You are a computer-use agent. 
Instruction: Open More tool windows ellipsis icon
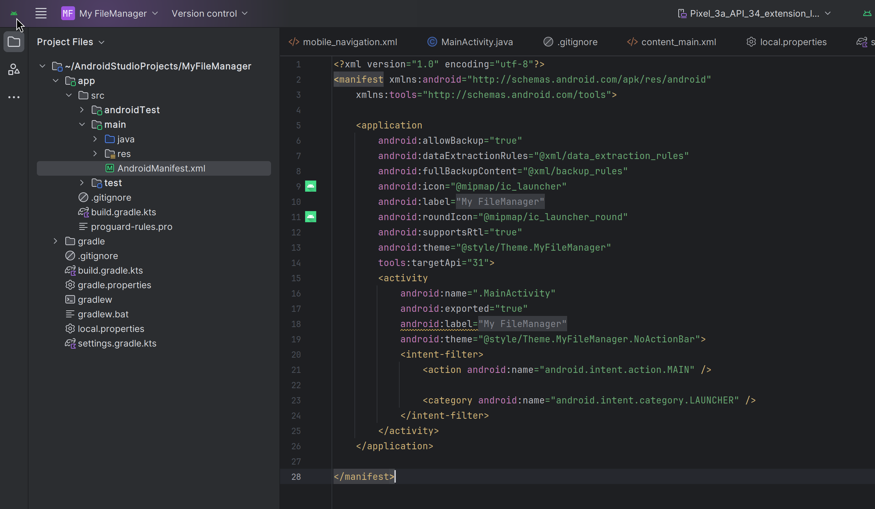14,97
